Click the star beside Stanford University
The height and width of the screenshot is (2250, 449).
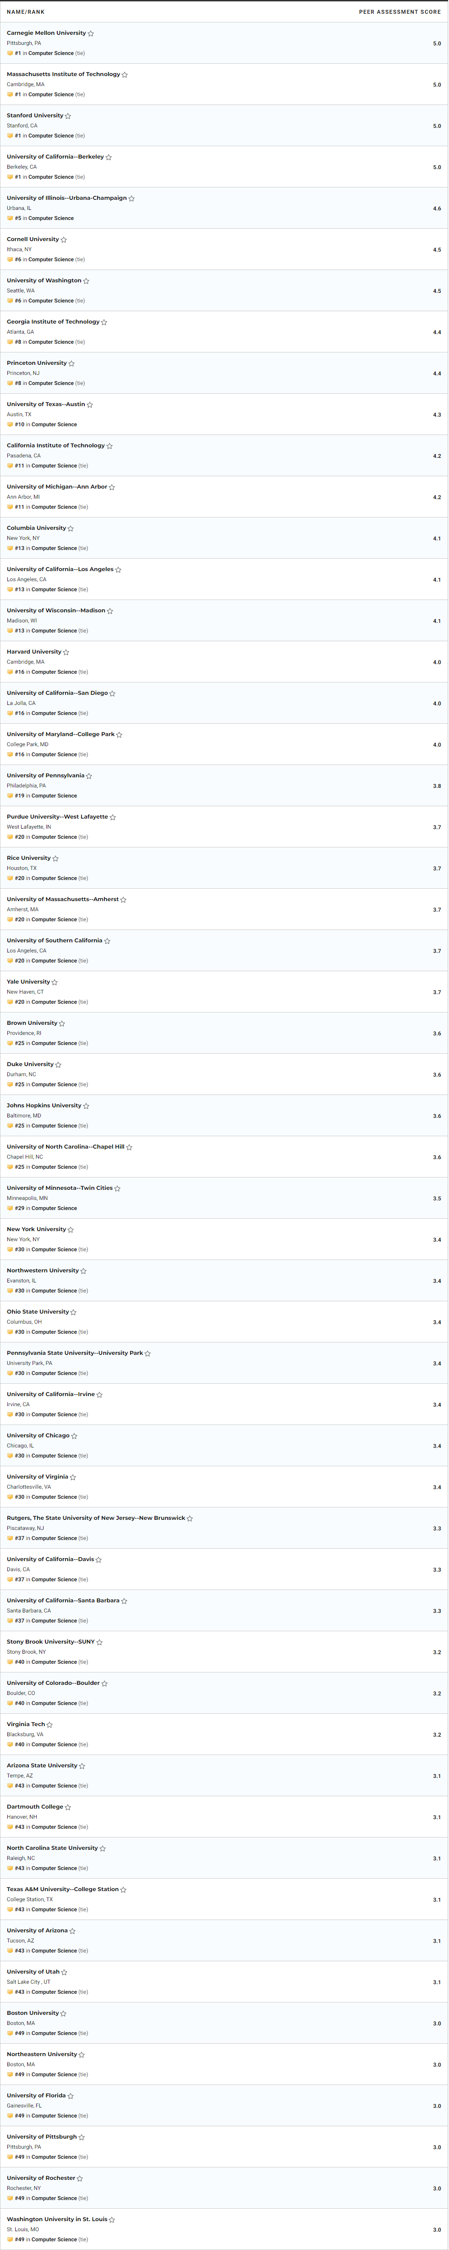(x=68, y=116)
